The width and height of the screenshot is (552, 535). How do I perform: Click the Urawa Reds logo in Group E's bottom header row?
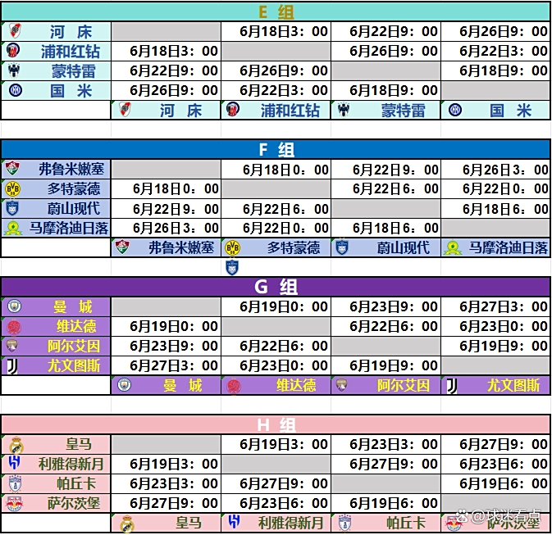tap(232, 110)
